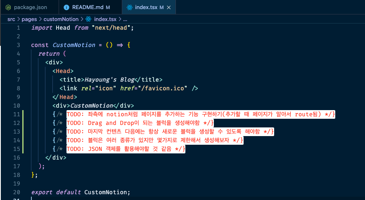This screenshot has width=365, height=200.
Task: Select the index.tsx tab
Action: [x=149, y=7]
